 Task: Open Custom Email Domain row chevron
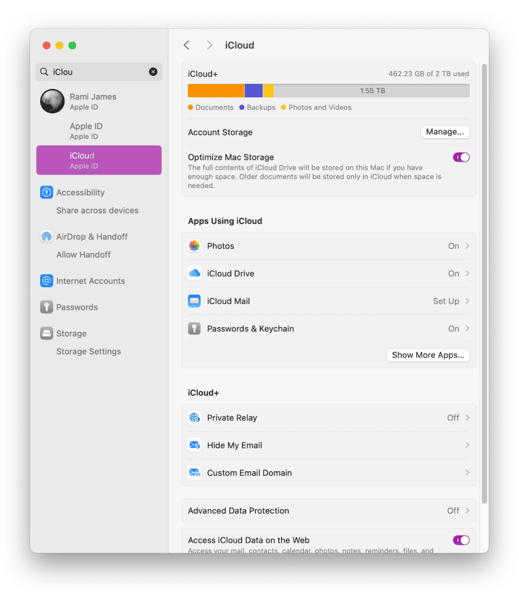point(468,473)
